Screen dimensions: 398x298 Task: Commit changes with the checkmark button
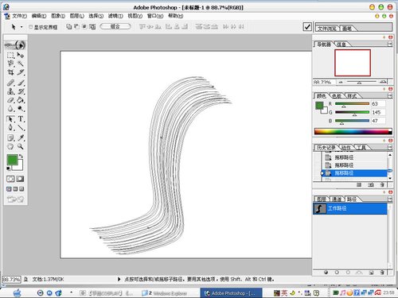click(x=307, y=27)
